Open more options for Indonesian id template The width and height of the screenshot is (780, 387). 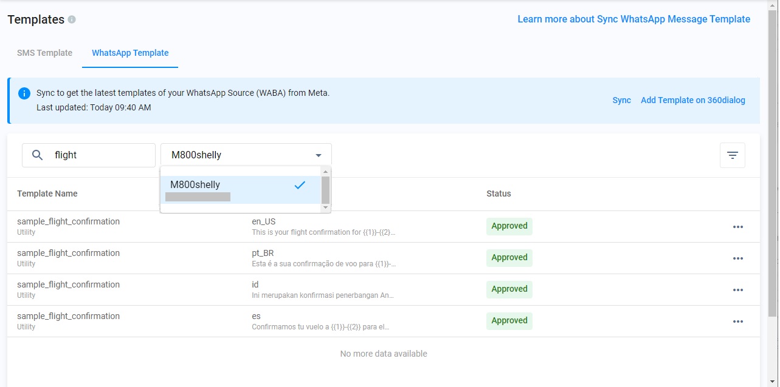(x=737, y=290)
